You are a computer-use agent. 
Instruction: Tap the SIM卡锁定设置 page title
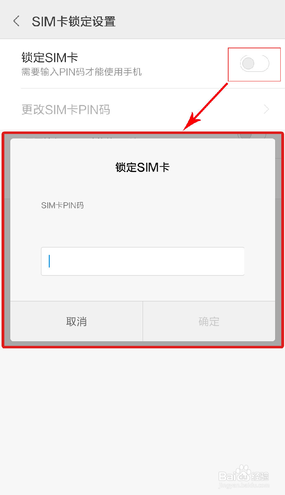(73, 22)
